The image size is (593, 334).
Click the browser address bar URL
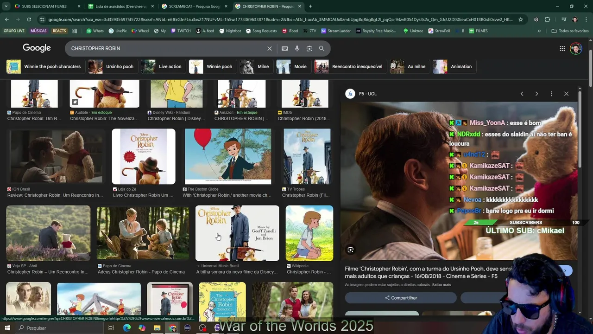(x=280, y=19)
